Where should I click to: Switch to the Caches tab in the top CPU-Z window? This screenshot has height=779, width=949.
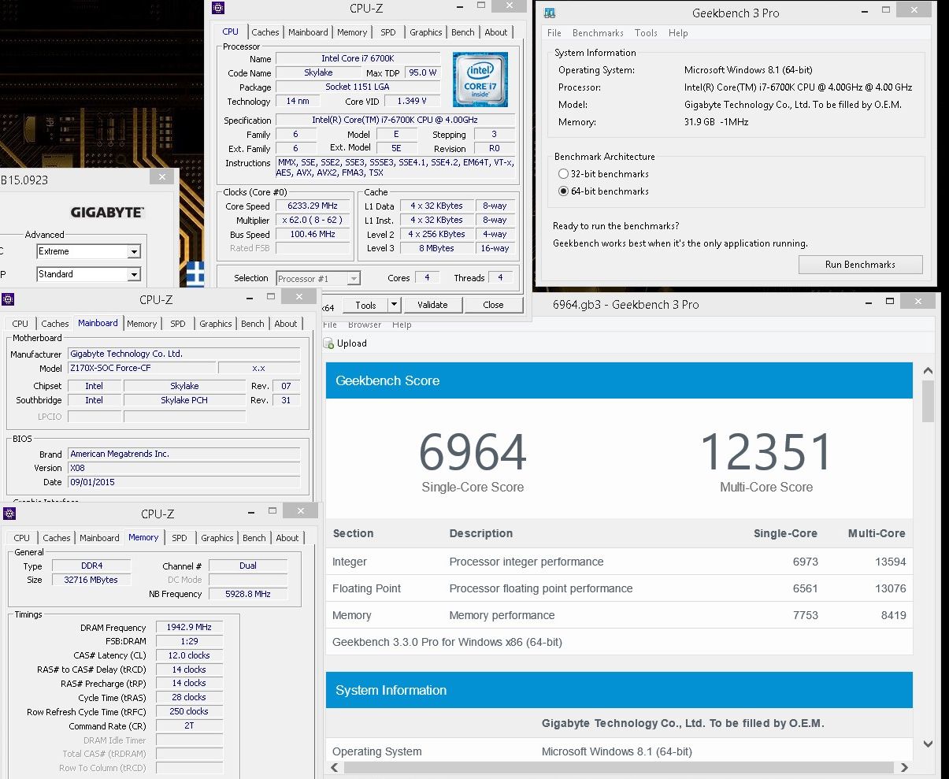tap(265, 32)
